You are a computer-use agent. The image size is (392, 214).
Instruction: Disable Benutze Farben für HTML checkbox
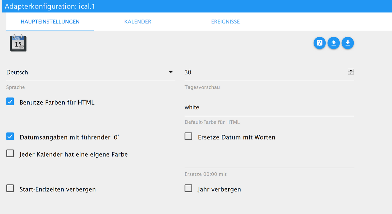tap(10, 102)
